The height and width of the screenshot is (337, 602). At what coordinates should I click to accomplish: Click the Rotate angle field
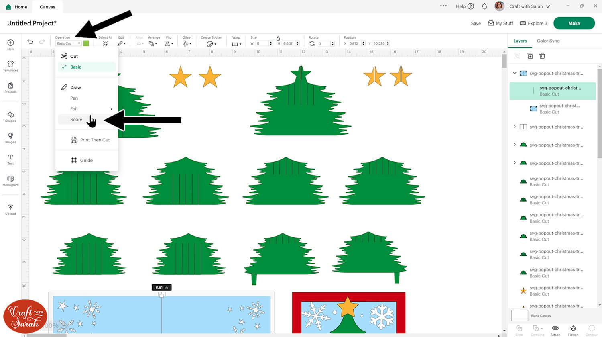[x=323, y=43]
